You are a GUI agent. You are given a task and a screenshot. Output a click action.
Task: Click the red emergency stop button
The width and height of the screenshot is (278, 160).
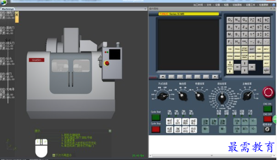click(268, 92)
